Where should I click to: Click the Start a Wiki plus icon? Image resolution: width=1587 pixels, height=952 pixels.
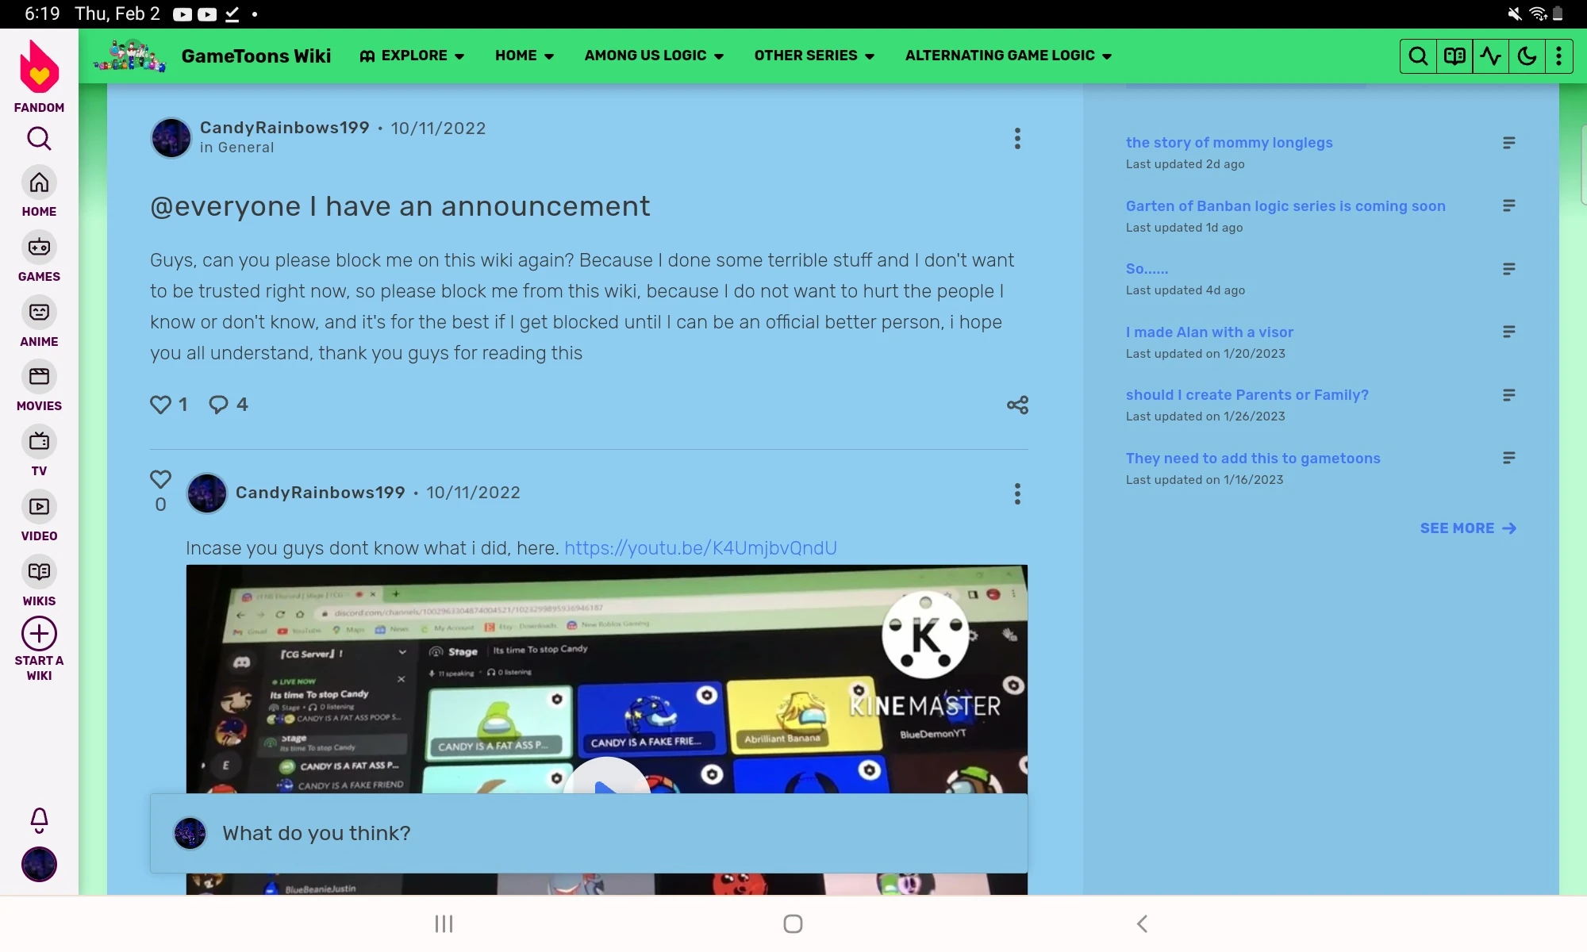pos(38,632)
